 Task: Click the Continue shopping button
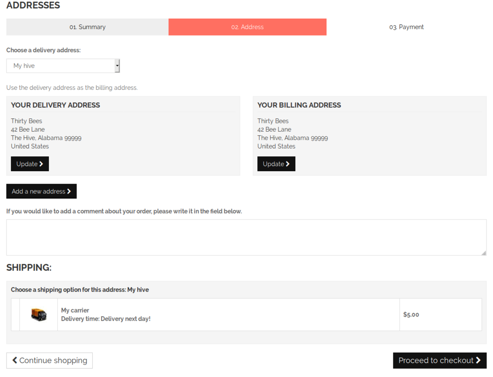click(49, 360)
